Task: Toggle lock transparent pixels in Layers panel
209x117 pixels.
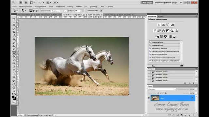Action: (x=158, y=93)
